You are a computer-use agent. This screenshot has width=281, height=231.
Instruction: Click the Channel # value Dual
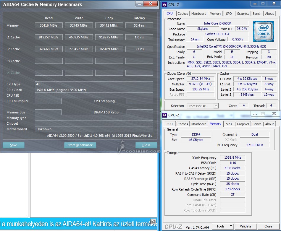pyautogui.click(x=255, y=134)
